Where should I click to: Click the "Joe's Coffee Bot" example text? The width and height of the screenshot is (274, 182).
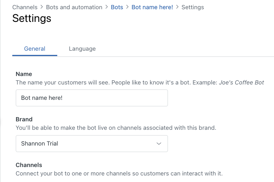click(241, 82)
